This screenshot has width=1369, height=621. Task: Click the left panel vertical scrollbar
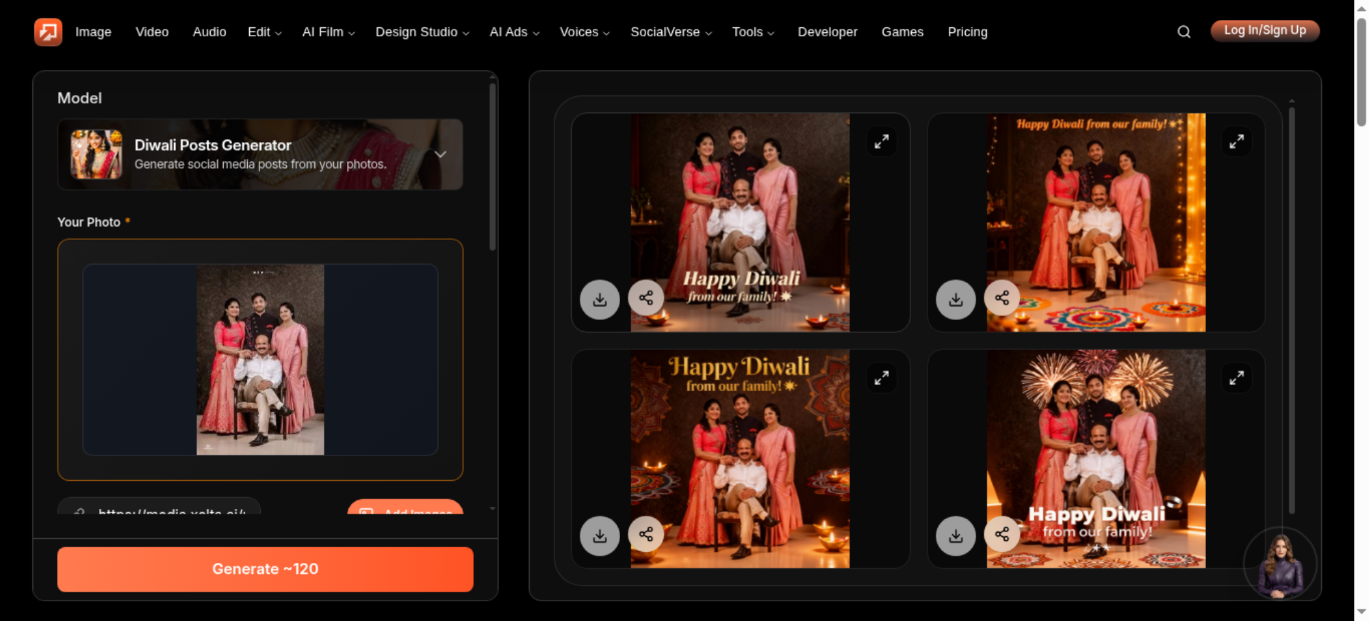492,167
